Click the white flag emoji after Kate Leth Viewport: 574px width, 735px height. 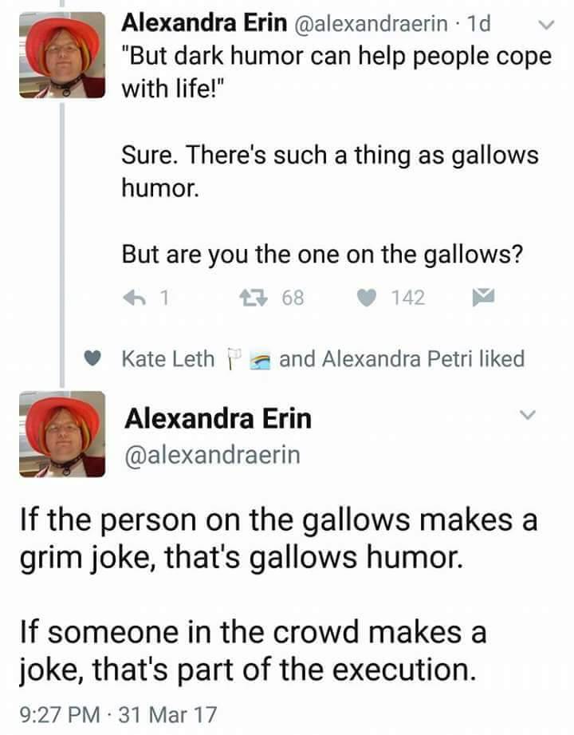tap(234, 359)
